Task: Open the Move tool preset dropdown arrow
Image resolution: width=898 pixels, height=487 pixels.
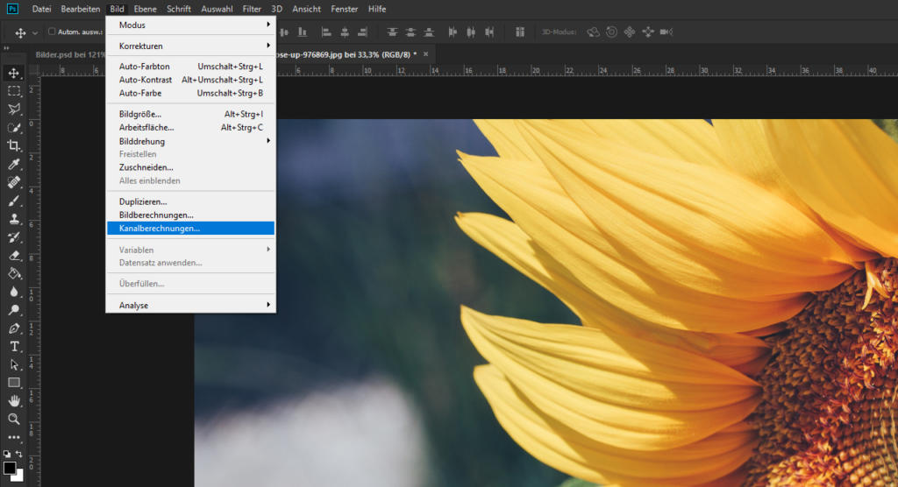Action: click(x=35, y=32)
